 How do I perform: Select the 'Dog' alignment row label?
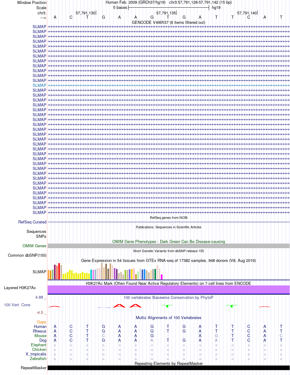[x=42, y=340]
